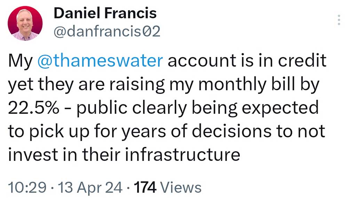The width and height of the screenshot is (348, 198).
Task: Click the 10:29 timestamp
Action: click(26, 188)
